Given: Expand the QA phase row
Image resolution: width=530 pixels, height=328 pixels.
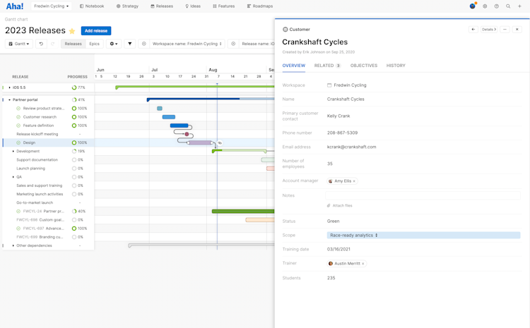Looking at the screenshot, I should (x=13, y=177).
